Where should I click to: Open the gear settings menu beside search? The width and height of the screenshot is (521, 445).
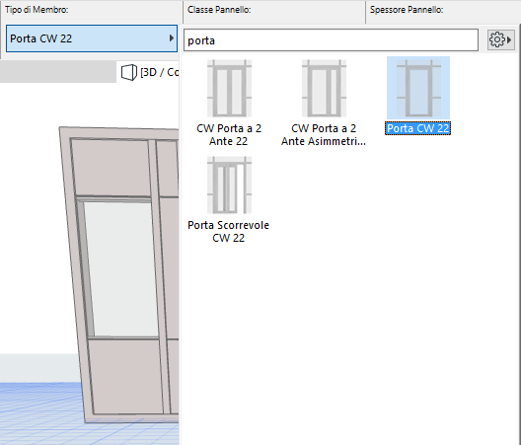pos(500,39)
